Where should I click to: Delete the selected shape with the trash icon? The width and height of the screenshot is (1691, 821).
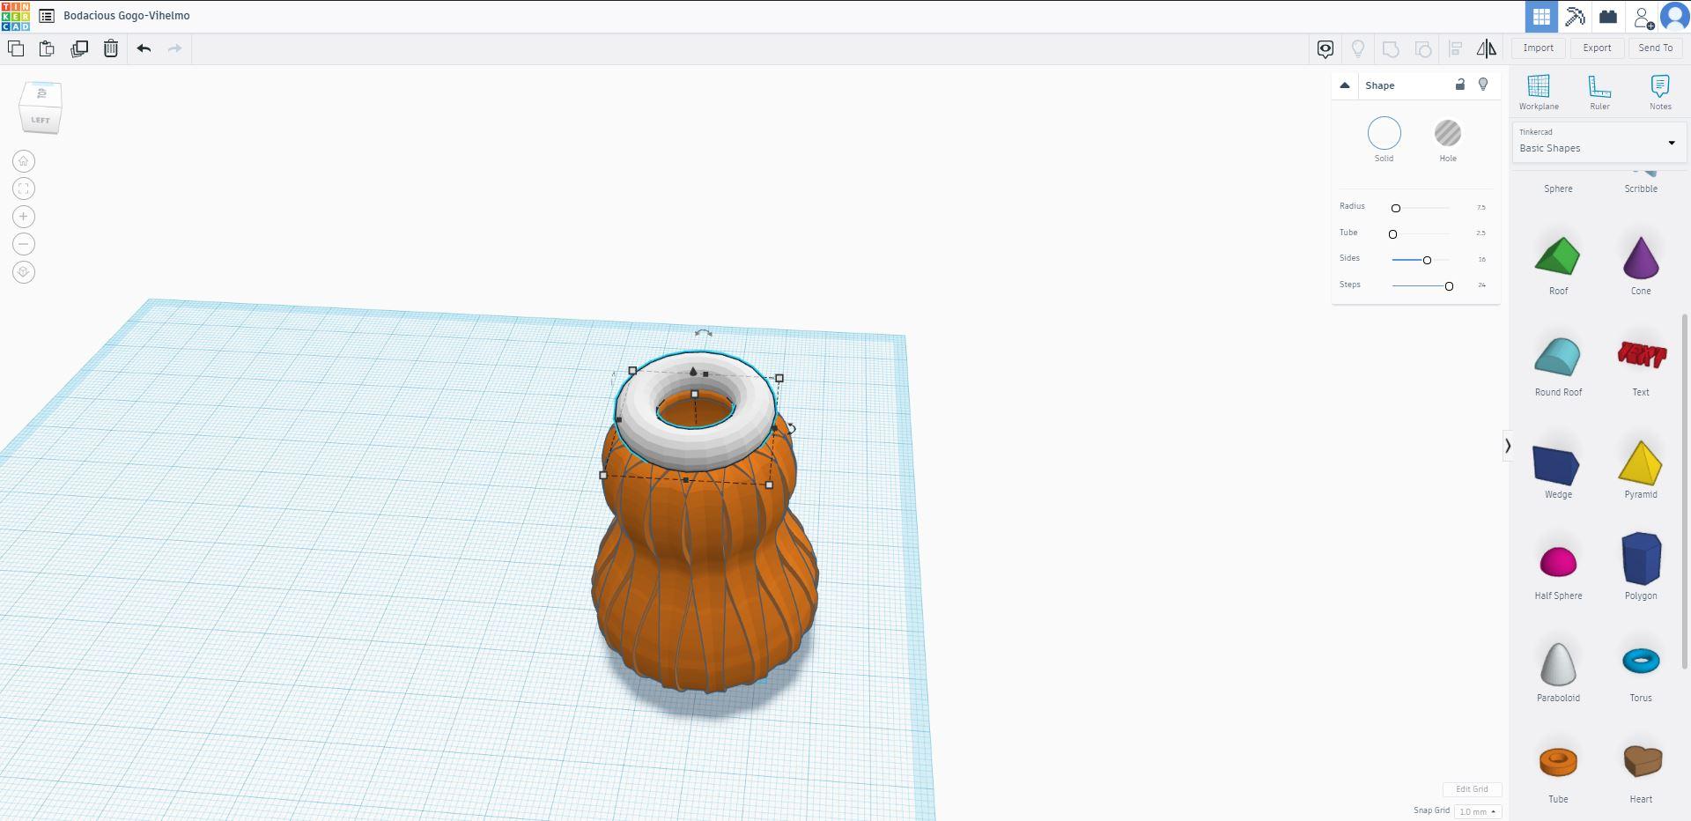tap(111, 48)
